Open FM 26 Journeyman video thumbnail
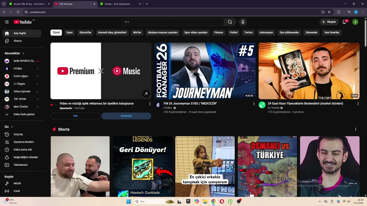This screenshot has height=206, width=367. coord(205,71)
